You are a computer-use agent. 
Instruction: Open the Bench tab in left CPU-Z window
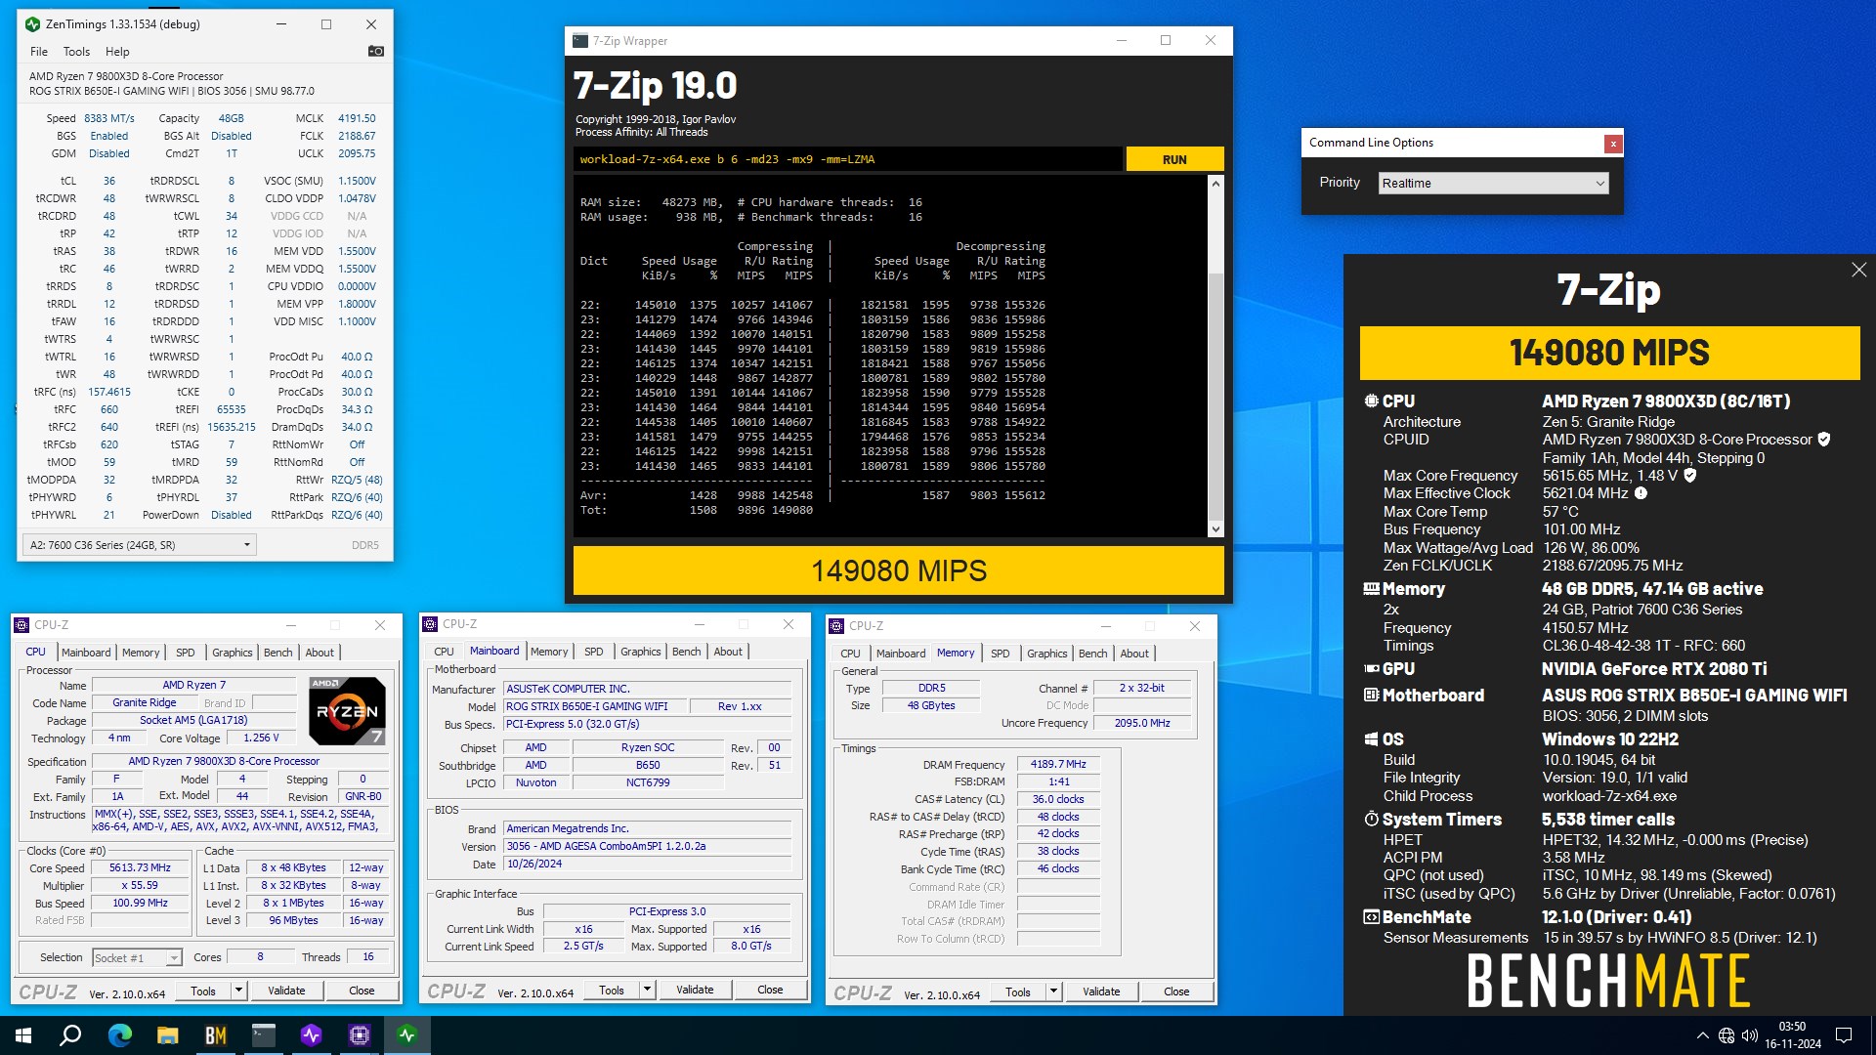tap(277, 653)
